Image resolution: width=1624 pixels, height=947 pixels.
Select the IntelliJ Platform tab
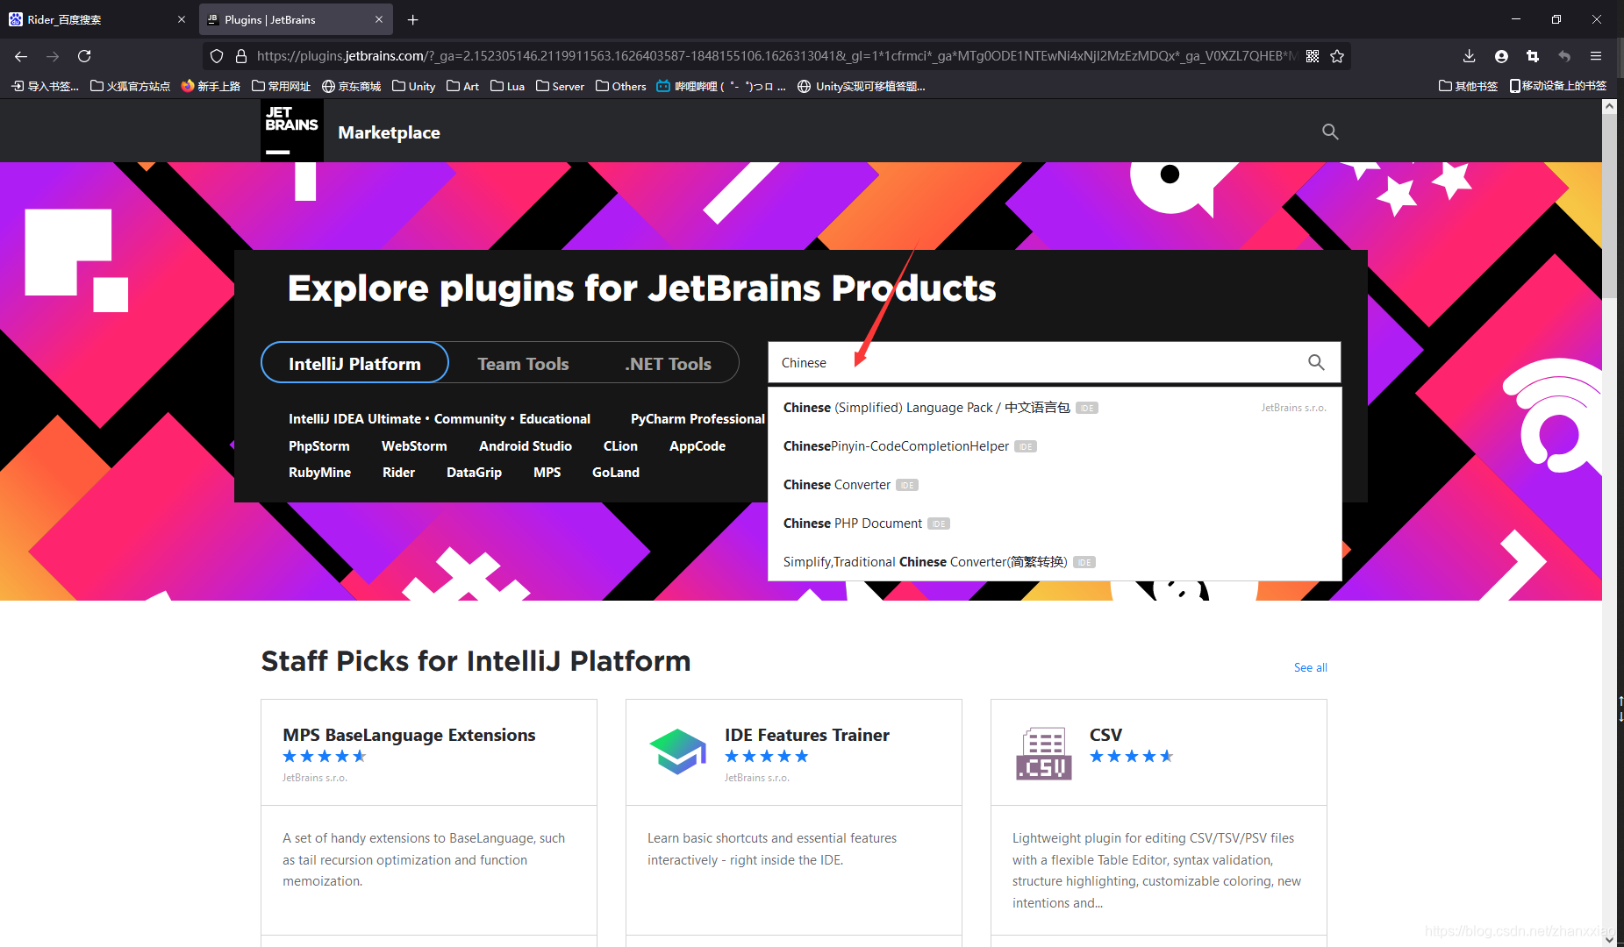(x=354, y=363)
